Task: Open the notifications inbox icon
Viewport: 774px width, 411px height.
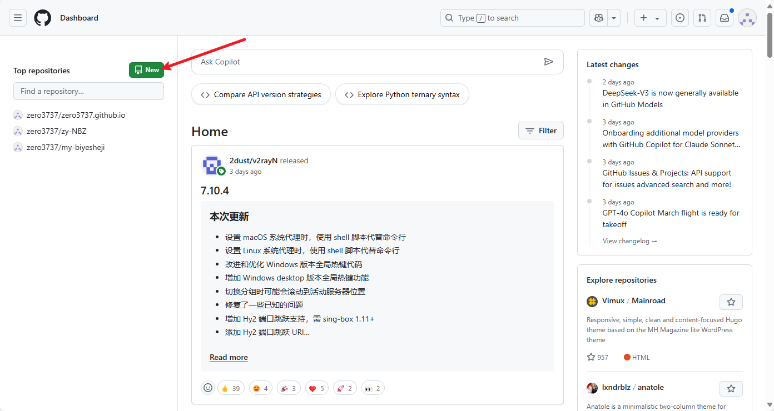Action: (725, 18)
